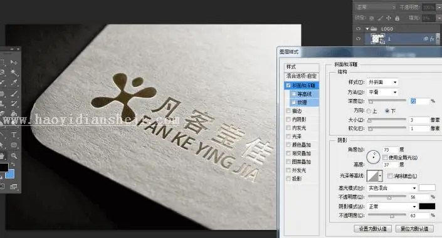
Task: Lock all with padlock icon
Action: [x=397, y=18]
